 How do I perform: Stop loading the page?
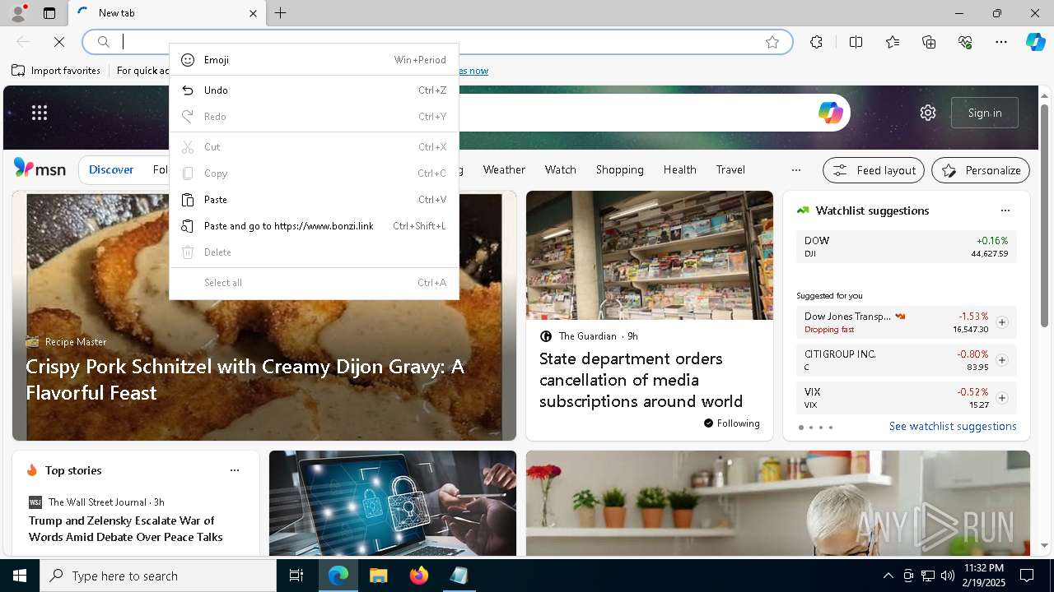pyautogui.click(x=59, y=41)
